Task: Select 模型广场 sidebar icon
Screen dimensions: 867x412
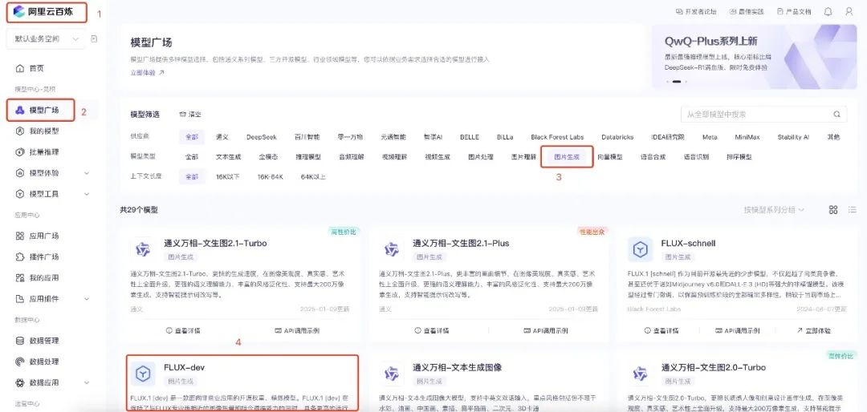Action: pos(20,111)
